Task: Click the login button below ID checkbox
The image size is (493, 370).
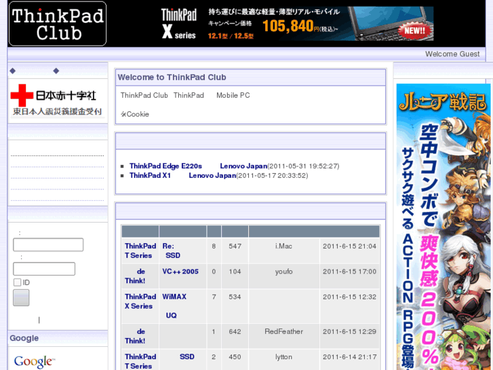Action: click(x=21, y=298)
